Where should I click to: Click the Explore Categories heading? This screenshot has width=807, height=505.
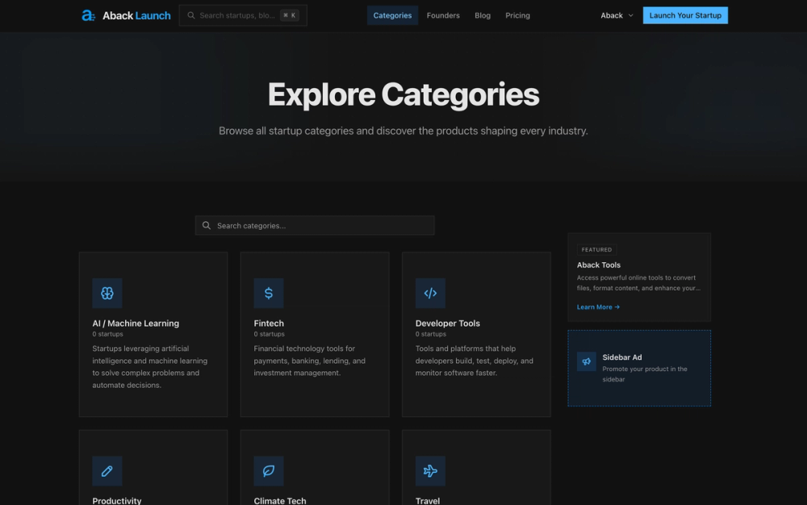tap(403, 94)
